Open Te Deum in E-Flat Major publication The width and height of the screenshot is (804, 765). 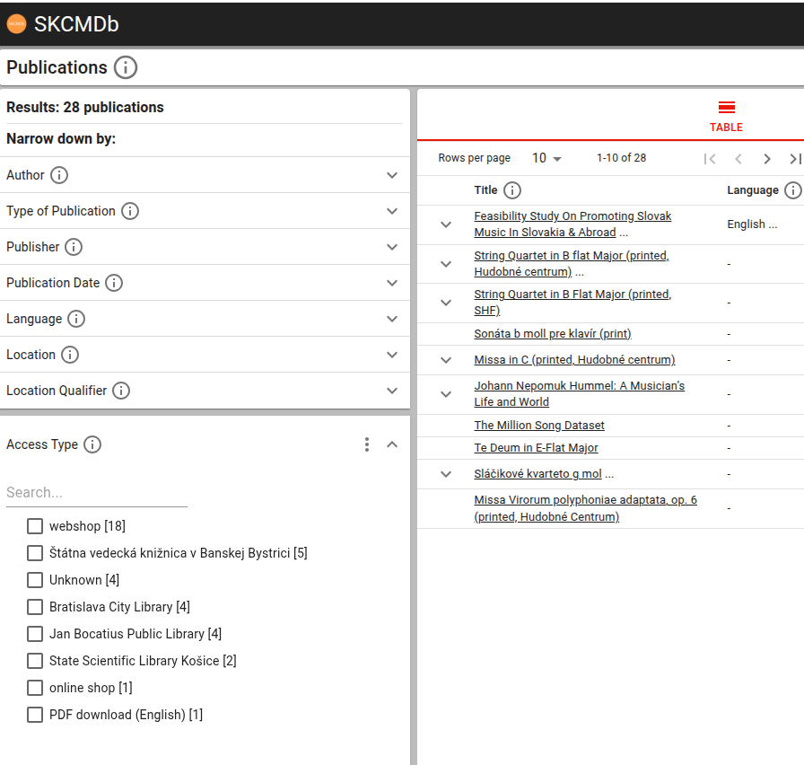click(536, 448)
